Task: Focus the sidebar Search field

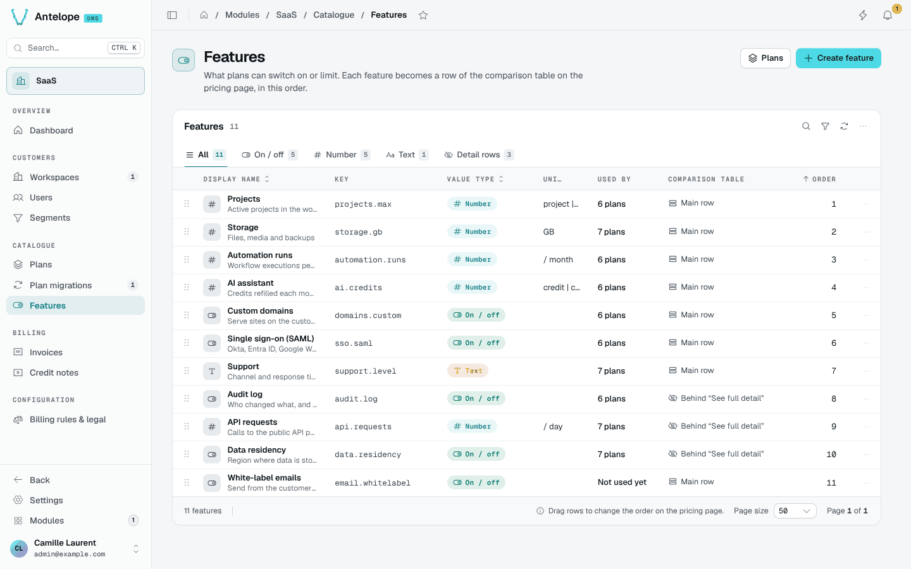Action: coord(75,48)
